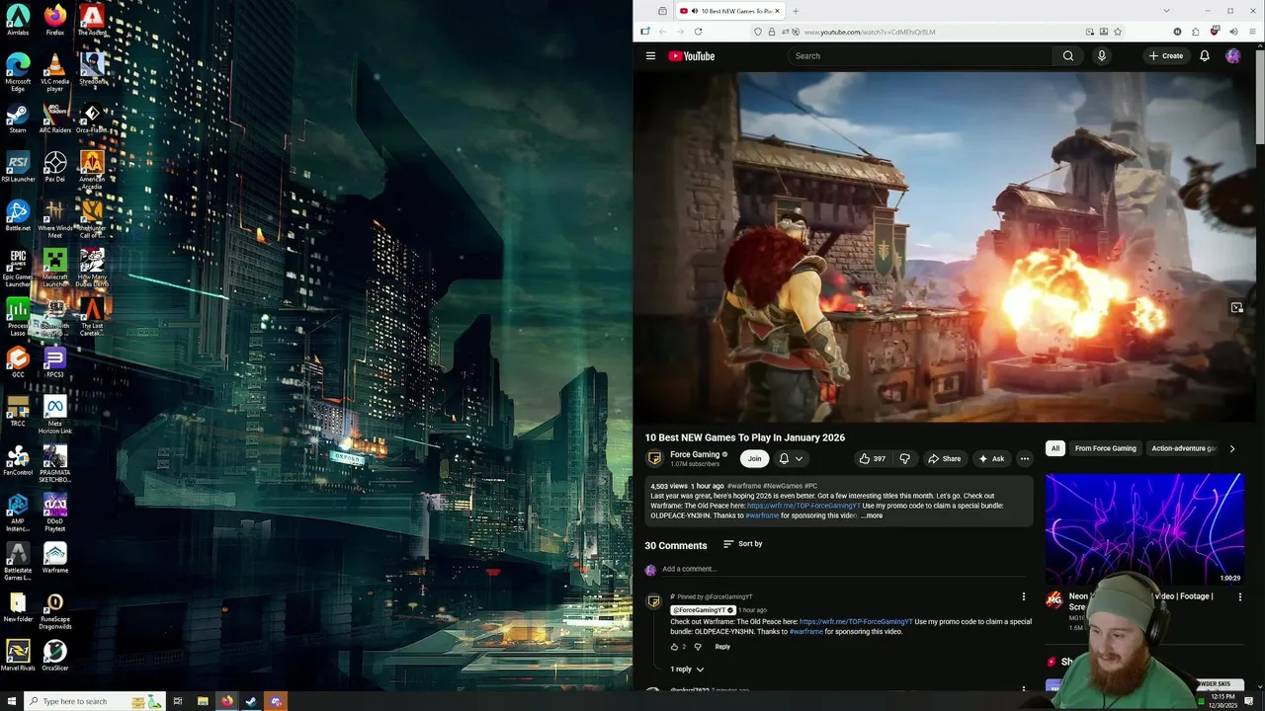Open RPCS3 desktop shortcut
Screen dimensions: 1265x711
coord(55,362)
